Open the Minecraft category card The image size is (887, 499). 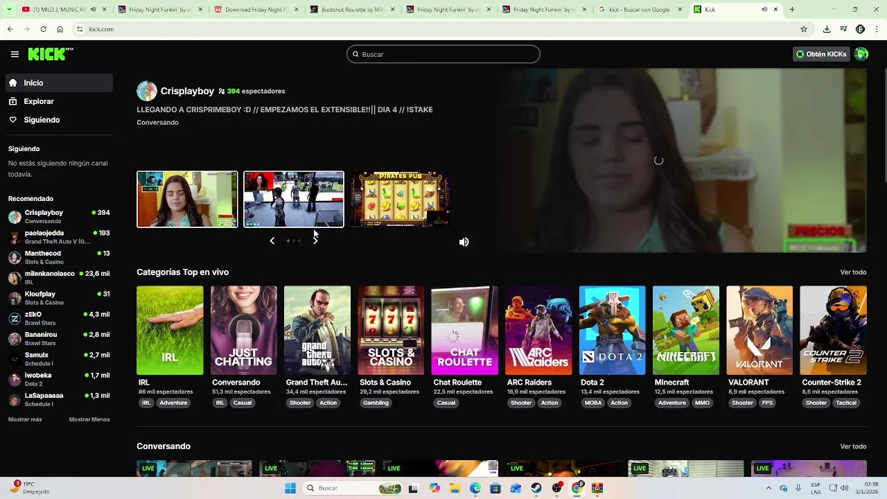686,331
